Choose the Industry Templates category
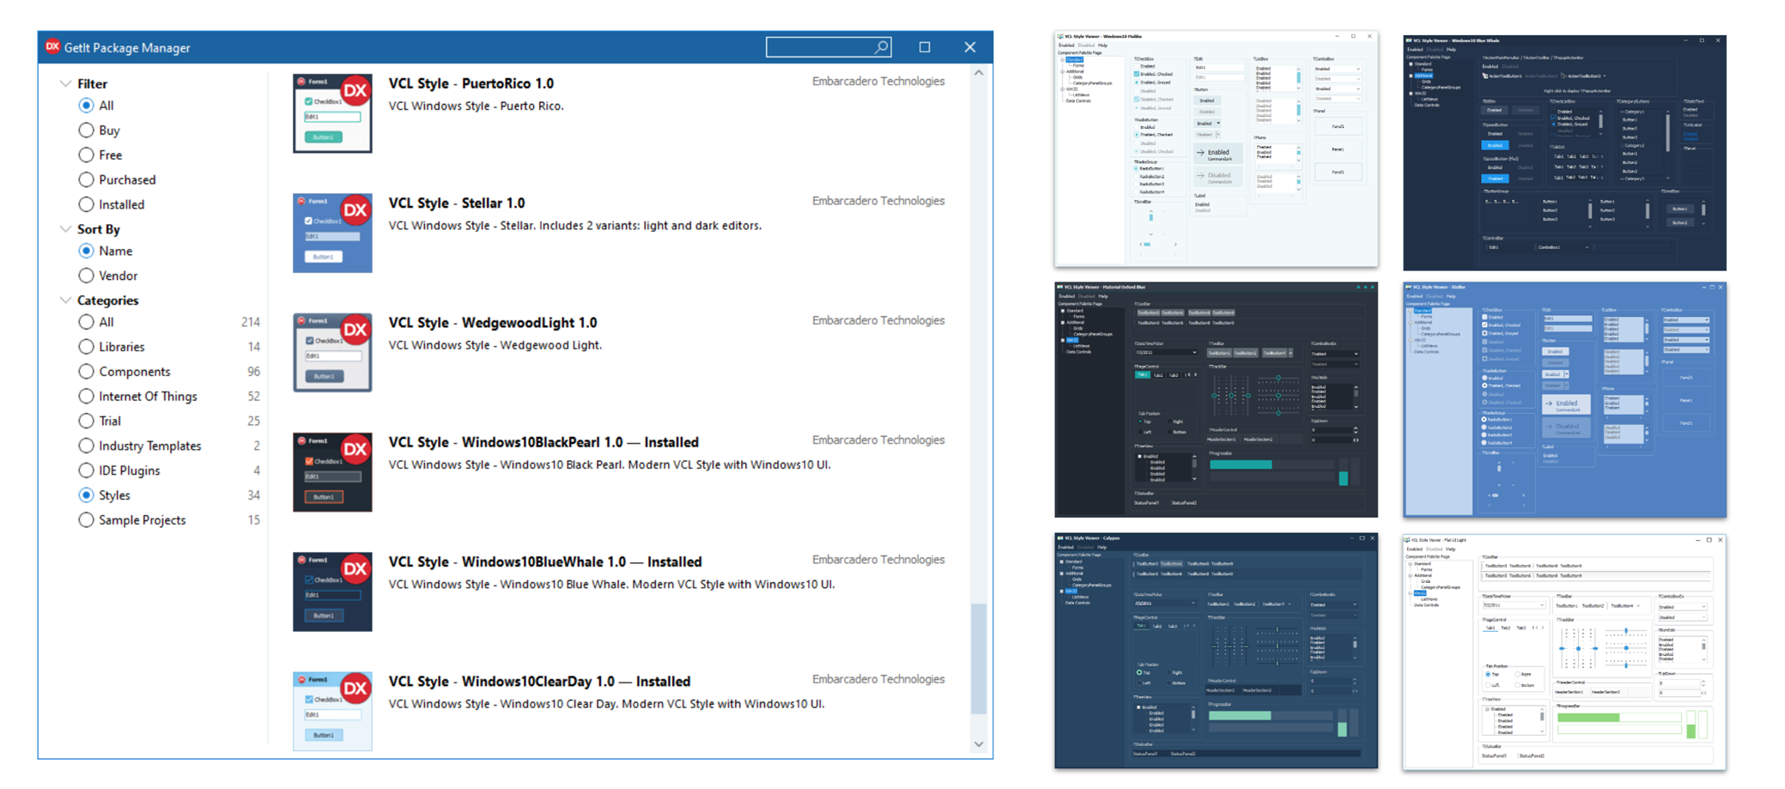Viewport: 1785px width, 789px height. pyautogui.click(x=86, y=446)
